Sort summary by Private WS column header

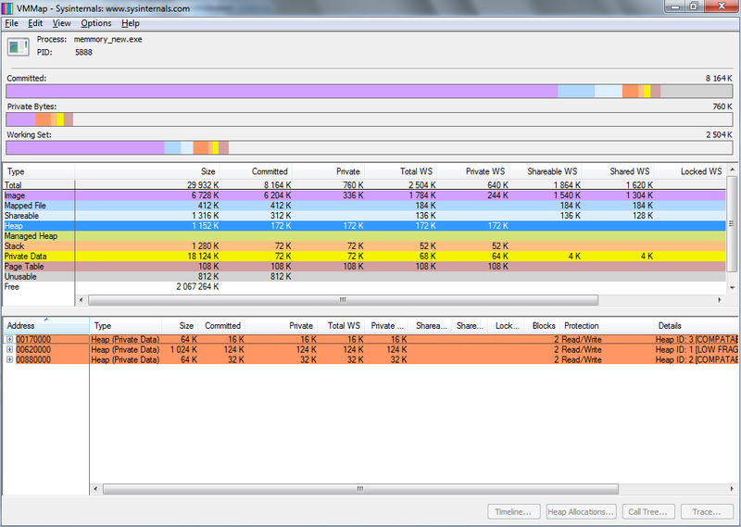coord(472,171)
